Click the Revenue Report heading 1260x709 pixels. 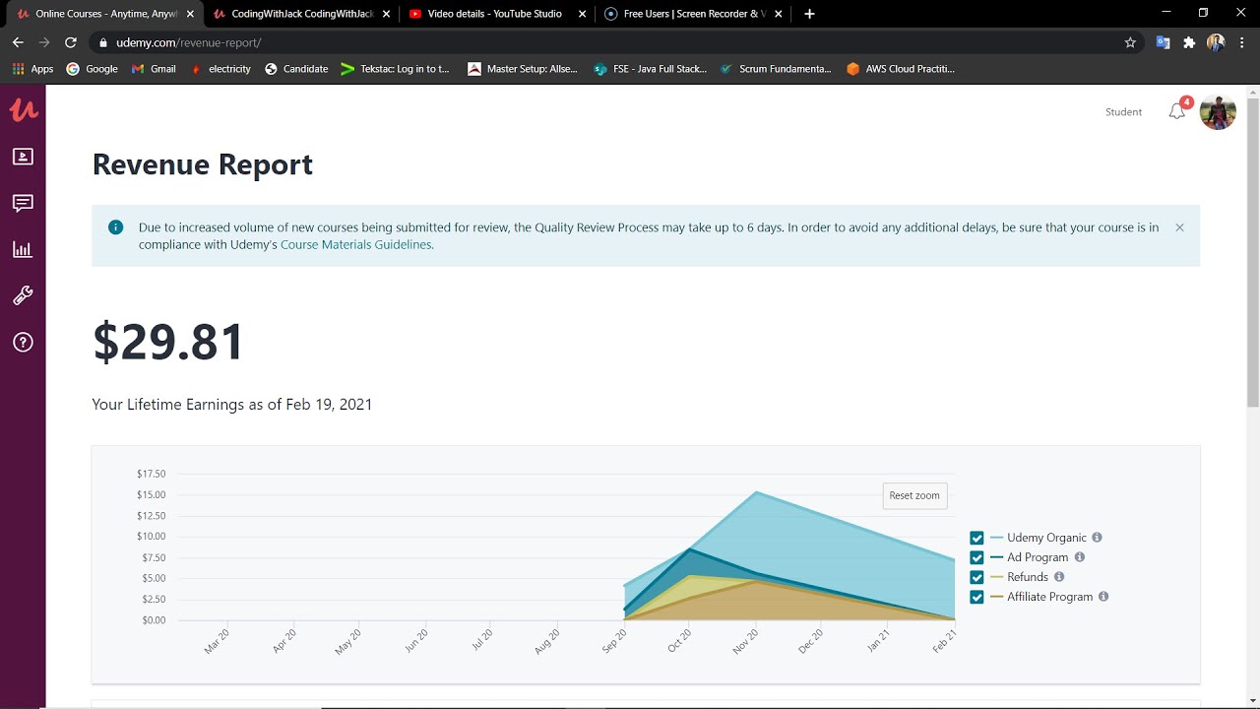point(202,164)
